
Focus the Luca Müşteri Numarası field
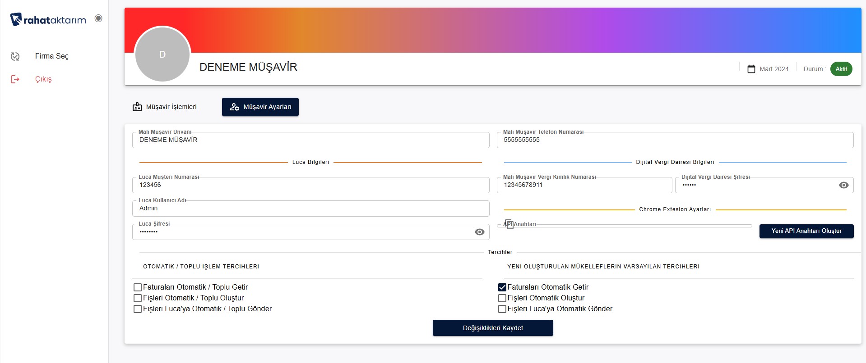(x=310, y=185)
